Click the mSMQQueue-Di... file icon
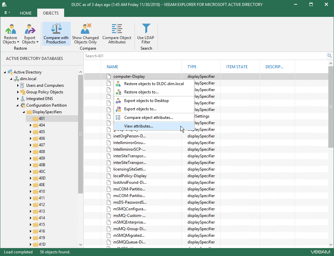Screen dimensions: 334x256 109,242
